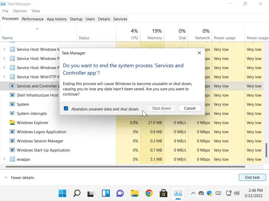Viewport: 269px width, 201px height.
Task: Uncheck Abandon unsaved data checkbox
Action: (66, 109)
